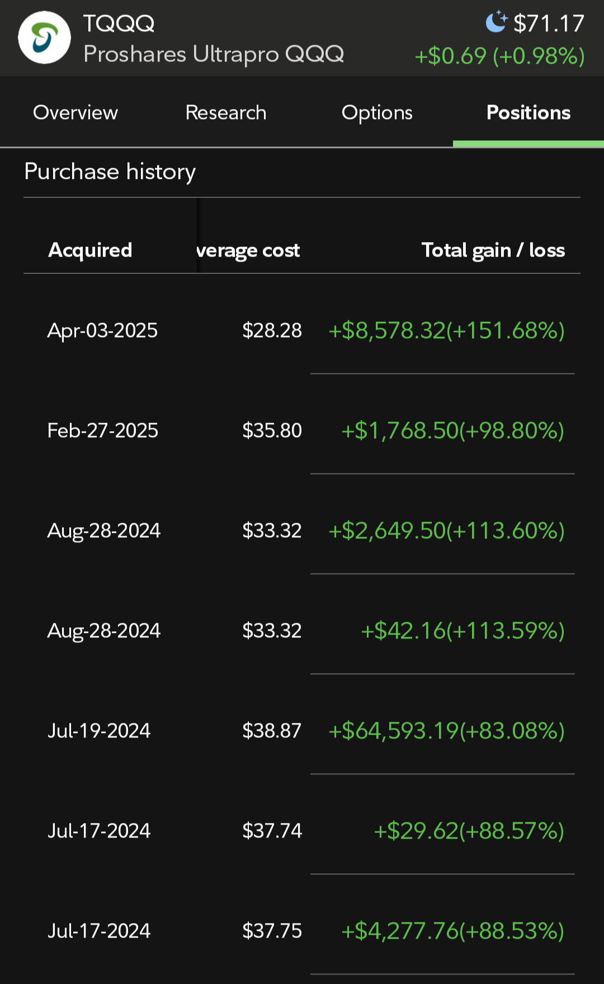Viewport: 604px width, 984px height.
Task: Select the $37.75 average cost lot
Action: (x=302, y=931)
